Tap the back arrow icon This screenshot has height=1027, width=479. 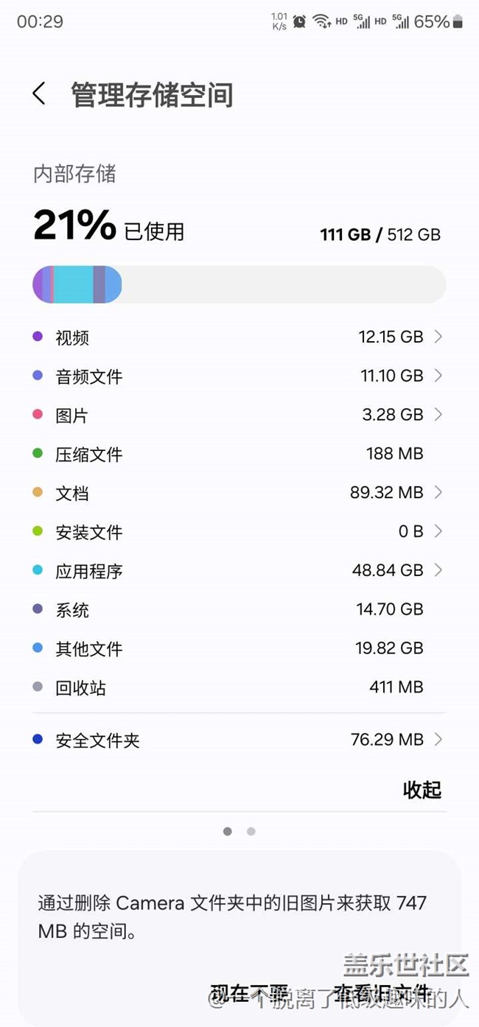39,94
